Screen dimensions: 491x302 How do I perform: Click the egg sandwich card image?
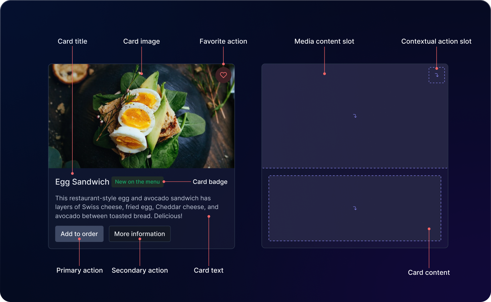coord(142,116)
